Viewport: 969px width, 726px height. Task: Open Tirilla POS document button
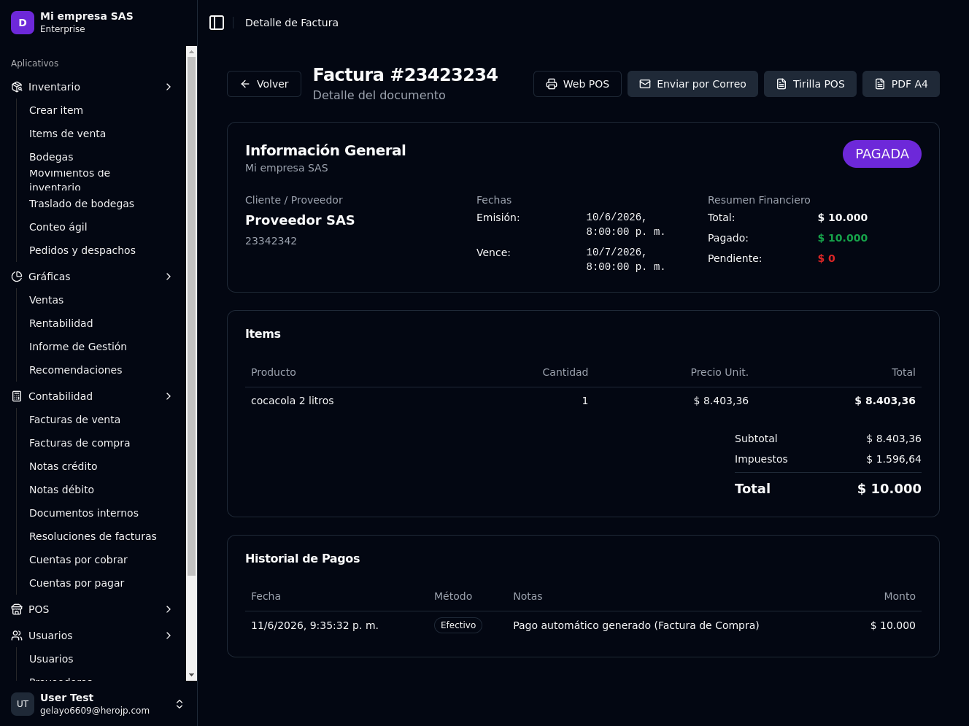(810, 84)
